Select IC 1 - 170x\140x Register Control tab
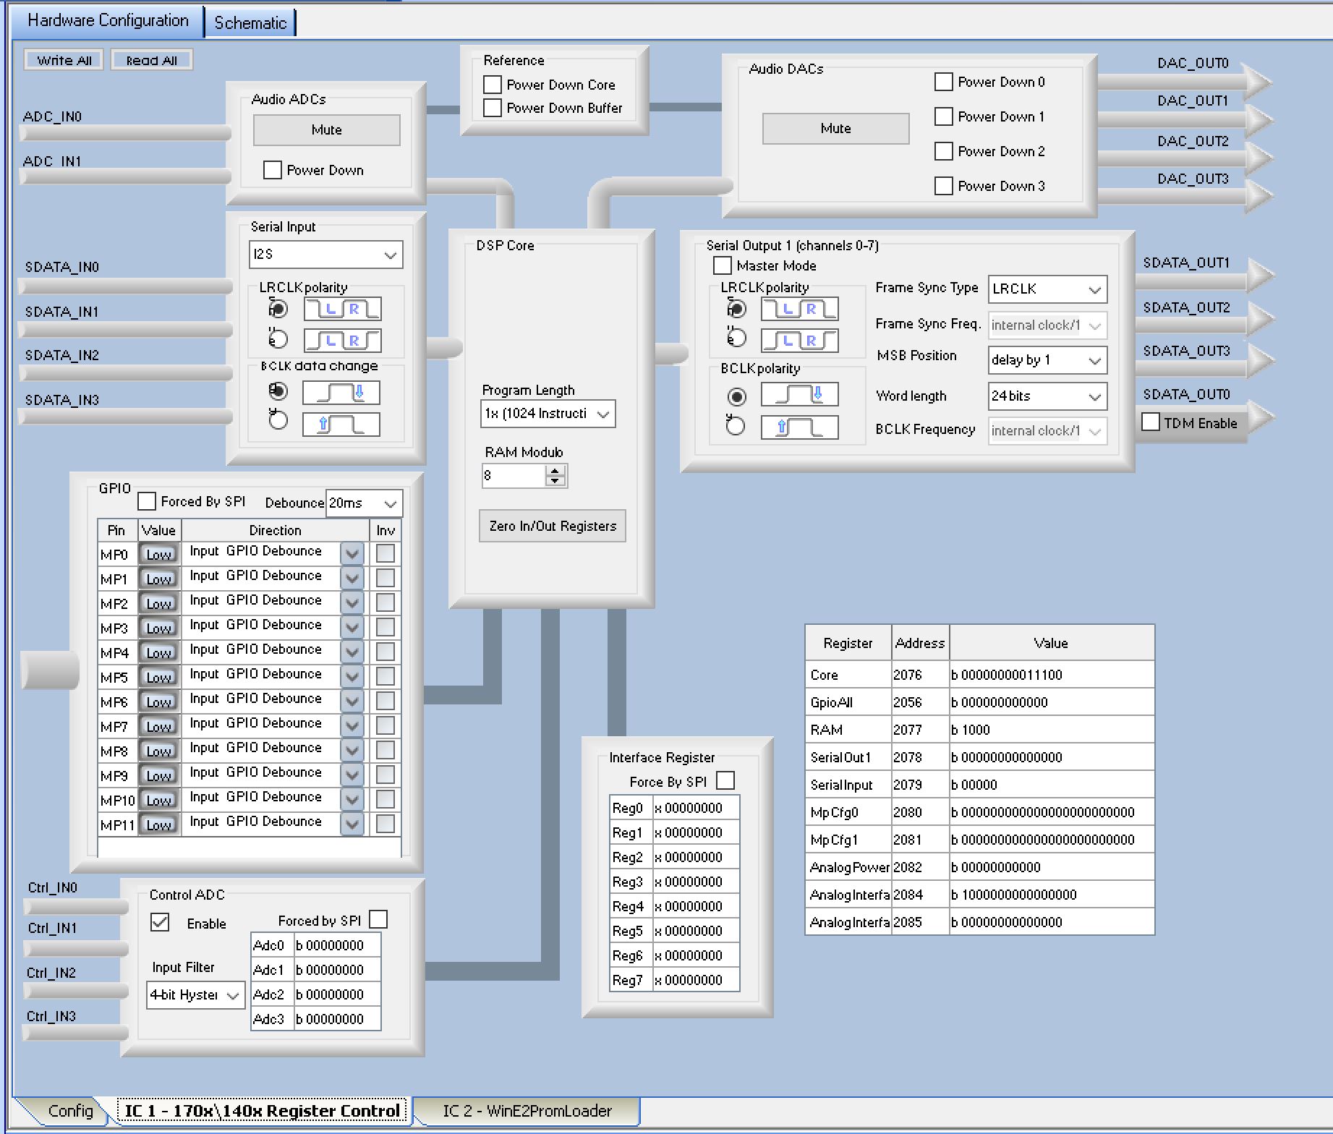Image resolution: width=1333 pixels, height=1134 pixels. tap(262, 1112)
